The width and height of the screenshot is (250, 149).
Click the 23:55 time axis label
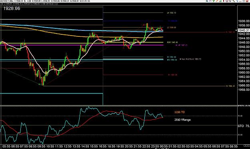click(x=155, y=146)
